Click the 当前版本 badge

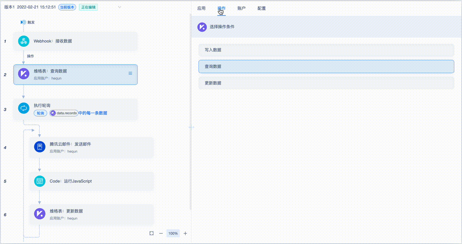pos(67,7)
